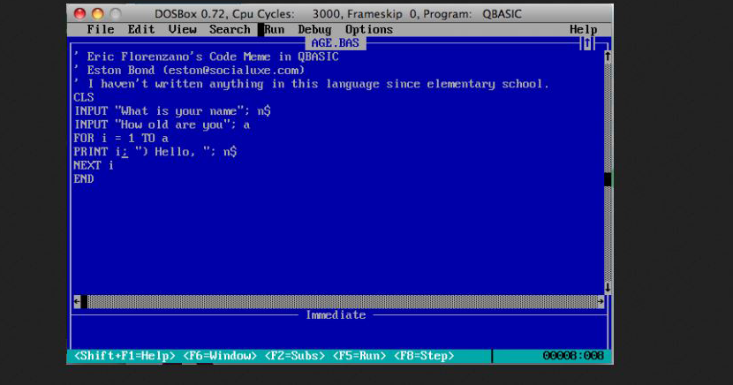Click the 'How old are you' INPUT line
This screenshot has height=385, width=733.
pos(162,125)
